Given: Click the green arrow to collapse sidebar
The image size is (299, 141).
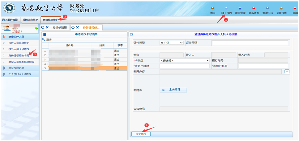Looking at the screenshot, I should 36,28.
